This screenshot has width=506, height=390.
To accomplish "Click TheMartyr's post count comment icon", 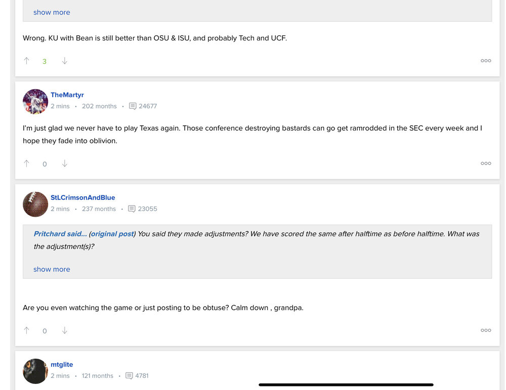I will (x=133, y=106).
